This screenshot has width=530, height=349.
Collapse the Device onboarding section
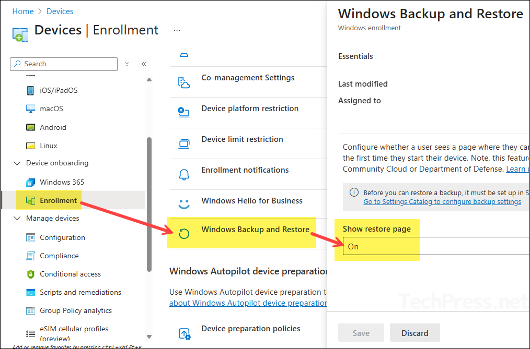pos(16,163)
